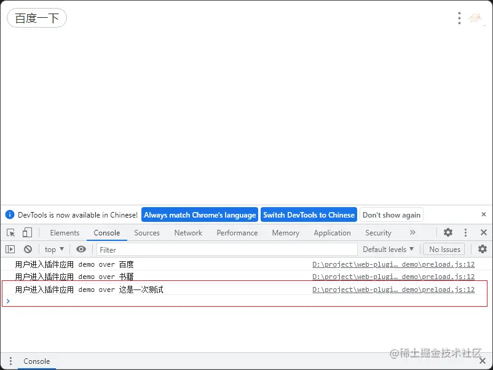Click Always match Chrome's language
493x370 pixels.
[x=200, y=215]
